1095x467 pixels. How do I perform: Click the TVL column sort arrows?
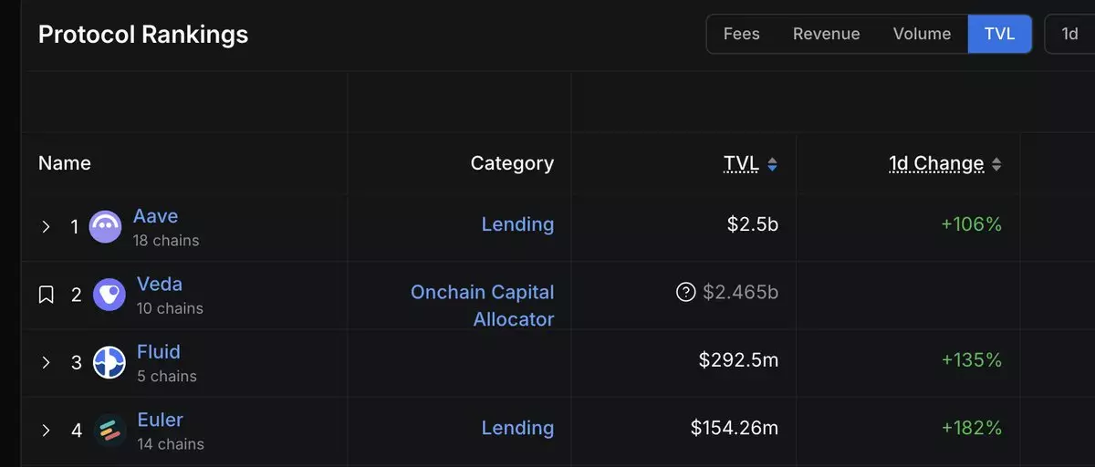[772, 165]
